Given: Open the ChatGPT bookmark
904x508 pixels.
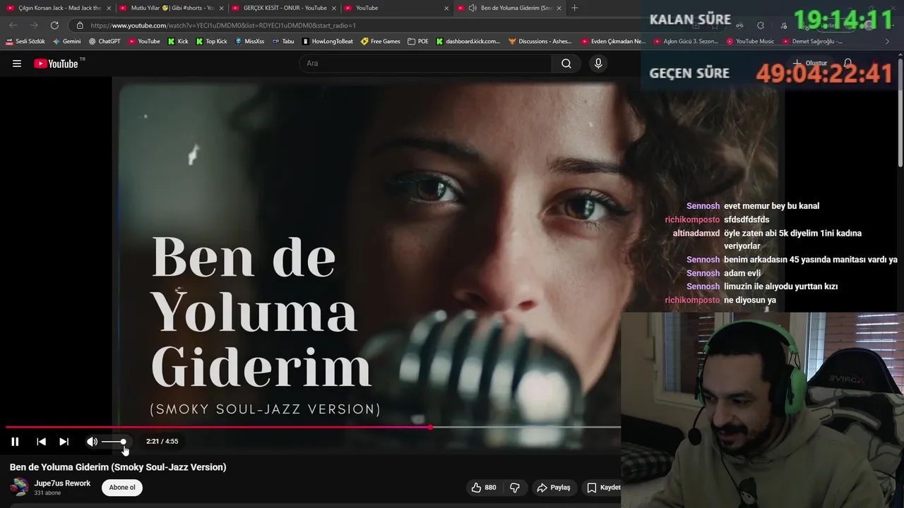Looking at the screenshot, I should [x=105, y=42].
